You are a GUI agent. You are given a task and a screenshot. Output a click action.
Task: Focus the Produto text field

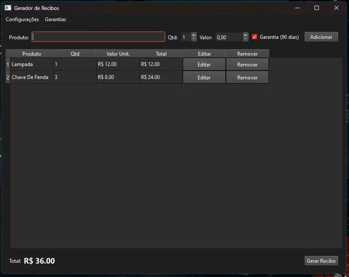pos(98,37)
